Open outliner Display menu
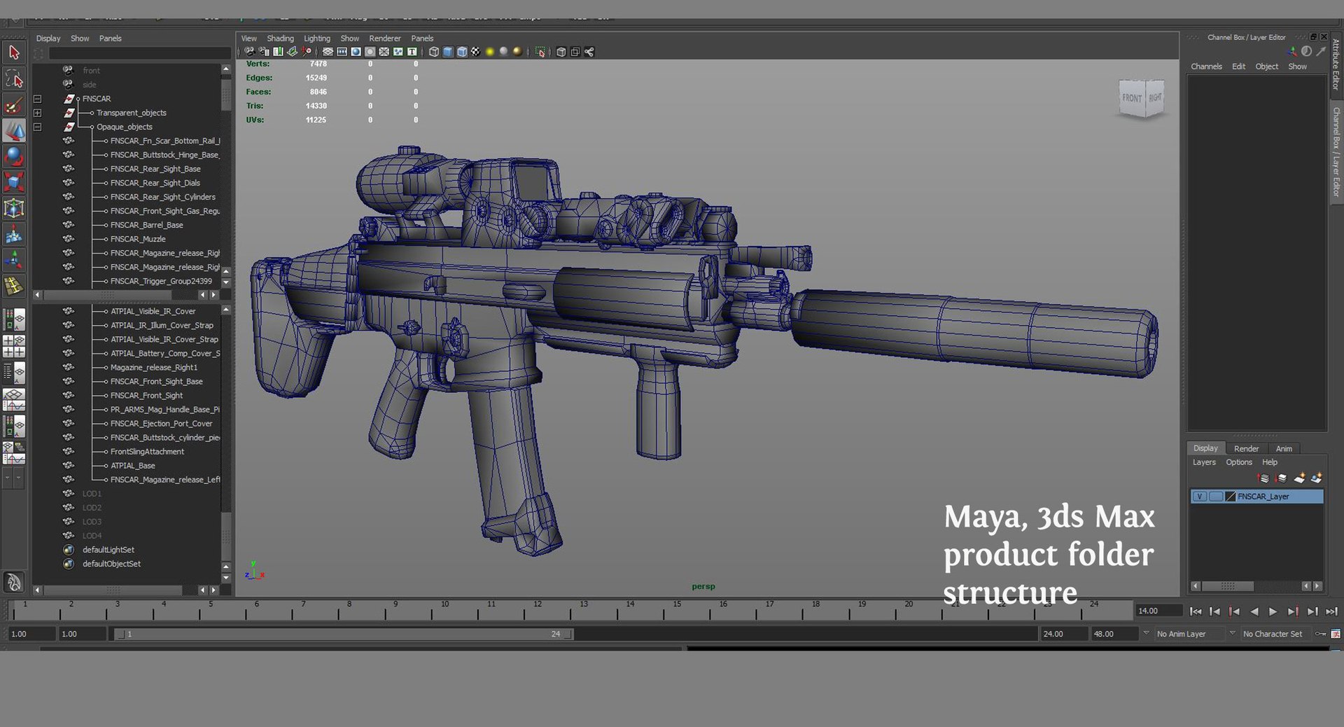Screen dimensions: 1344x727 pyautogui.click(x=48, y=39)
